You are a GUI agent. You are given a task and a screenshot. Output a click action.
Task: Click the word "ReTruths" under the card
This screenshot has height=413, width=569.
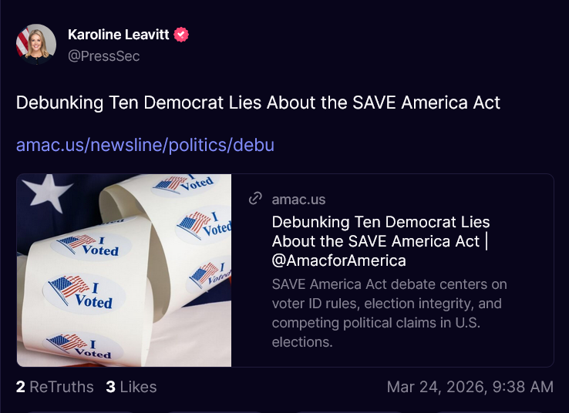(62, 387)
